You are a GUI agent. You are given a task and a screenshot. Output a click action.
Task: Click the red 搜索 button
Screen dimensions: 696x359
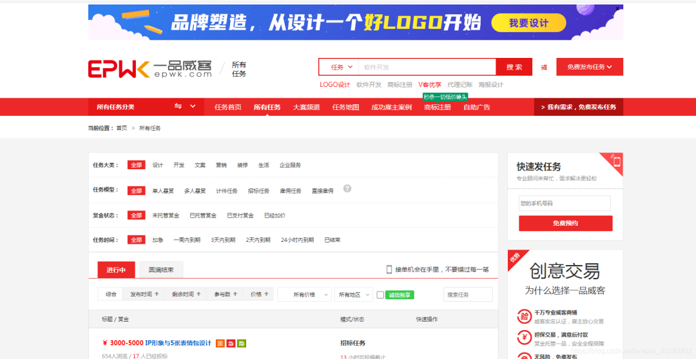514,67
